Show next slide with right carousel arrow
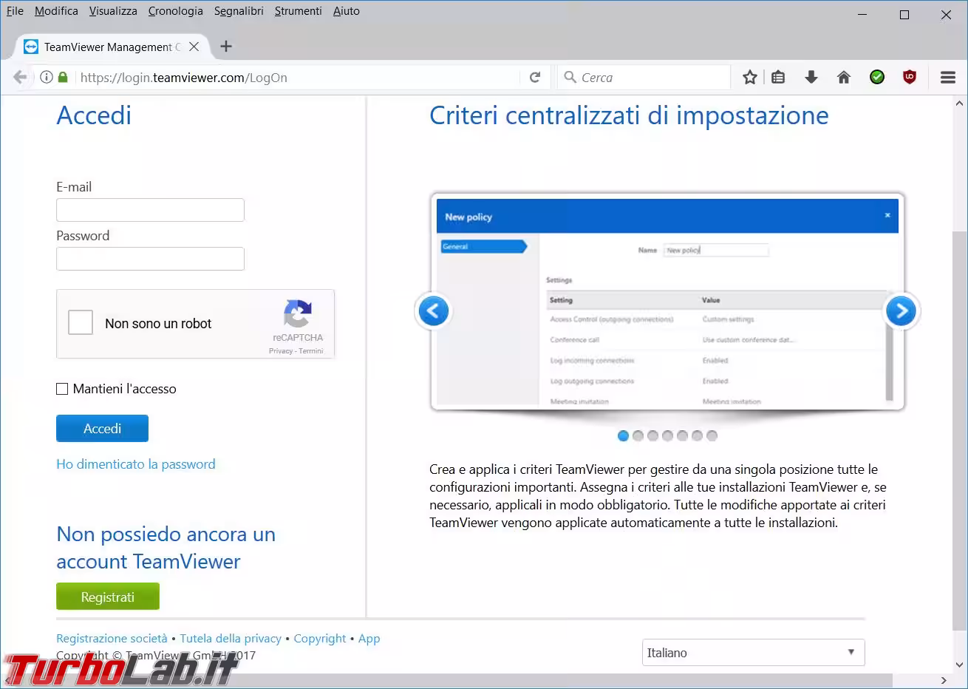The image size is (968, 689). click(x=901, y=310)
